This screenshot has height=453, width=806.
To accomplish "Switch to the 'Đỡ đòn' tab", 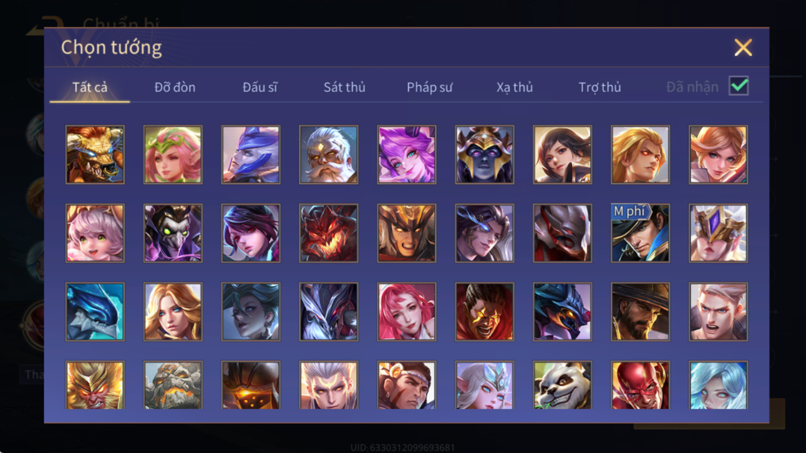I will pyautogui.click(x=175, y=87).
